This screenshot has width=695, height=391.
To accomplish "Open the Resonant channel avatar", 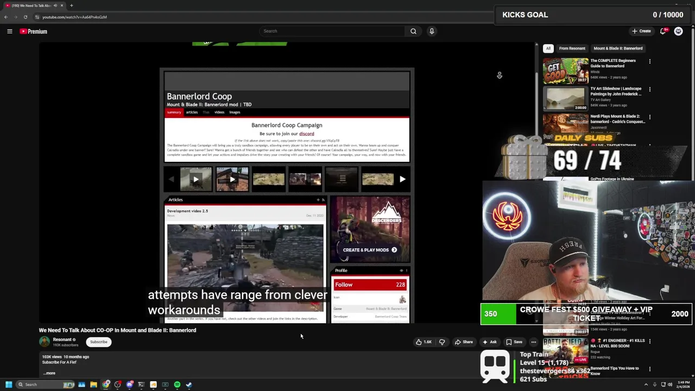I will click(x=44, y=342).
